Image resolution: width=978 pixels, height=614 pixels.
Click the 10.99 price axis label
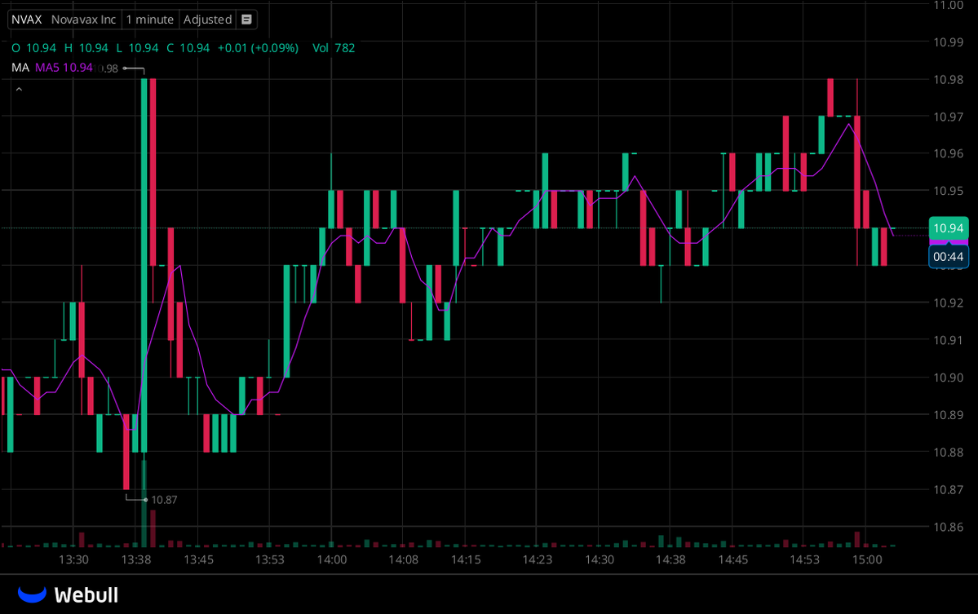click(x=948, y=42)
